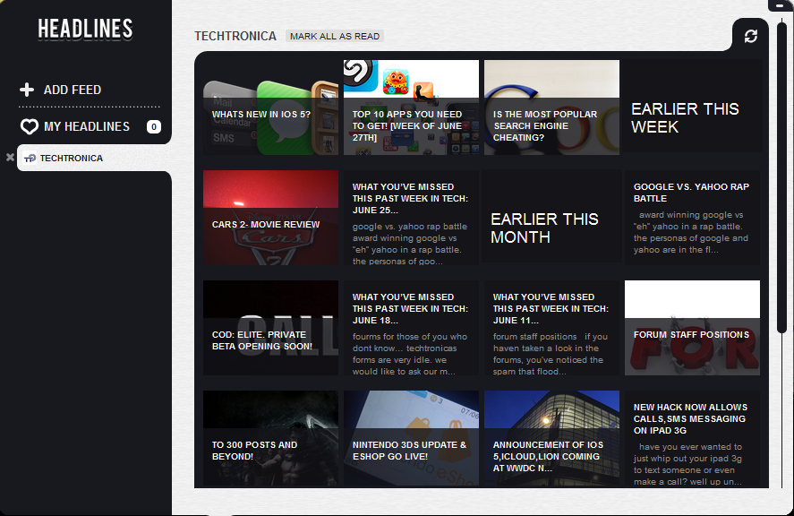Open the Google vs. Yahoo Rap Battle article
Viewport: 794px width, 516px height.
click(692, 218)
